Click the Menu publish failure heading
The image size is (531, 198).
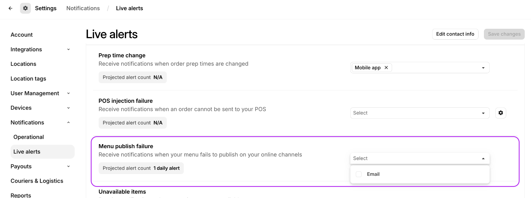126,146
